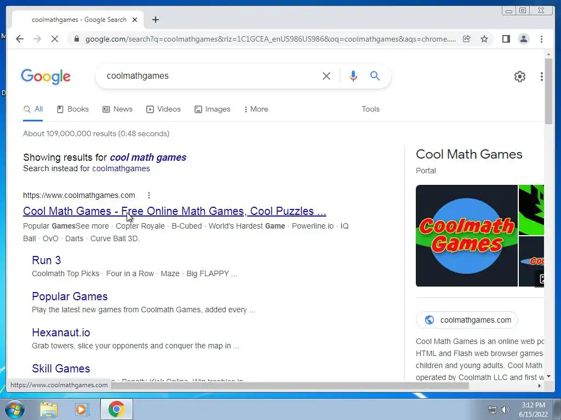Open a new tab with plus button
The image size is (561, 420).
155,20
